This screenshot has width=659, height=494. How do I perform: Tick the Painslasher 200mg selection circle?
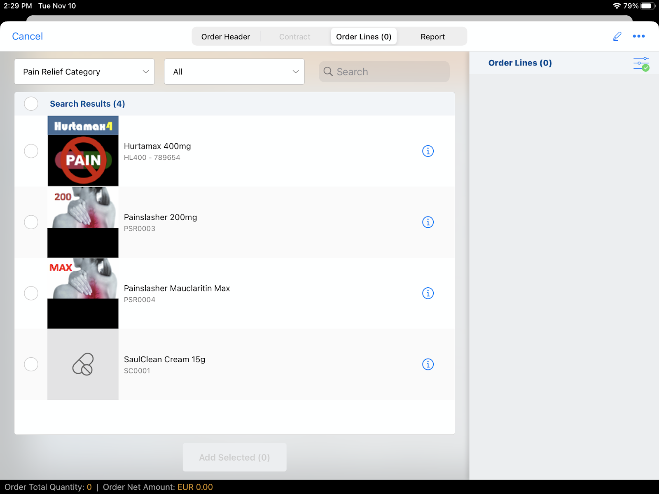click(31, 222)
